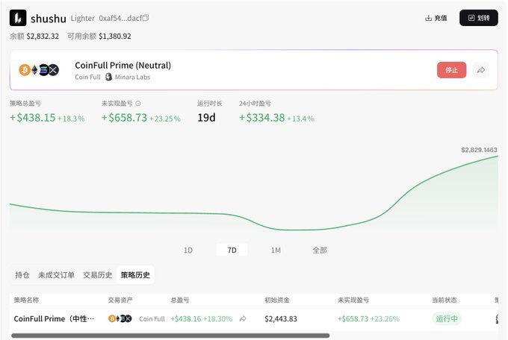Select the 1D chart range
Viewport: 508px width, 340px height.
[x=188, y=250]
